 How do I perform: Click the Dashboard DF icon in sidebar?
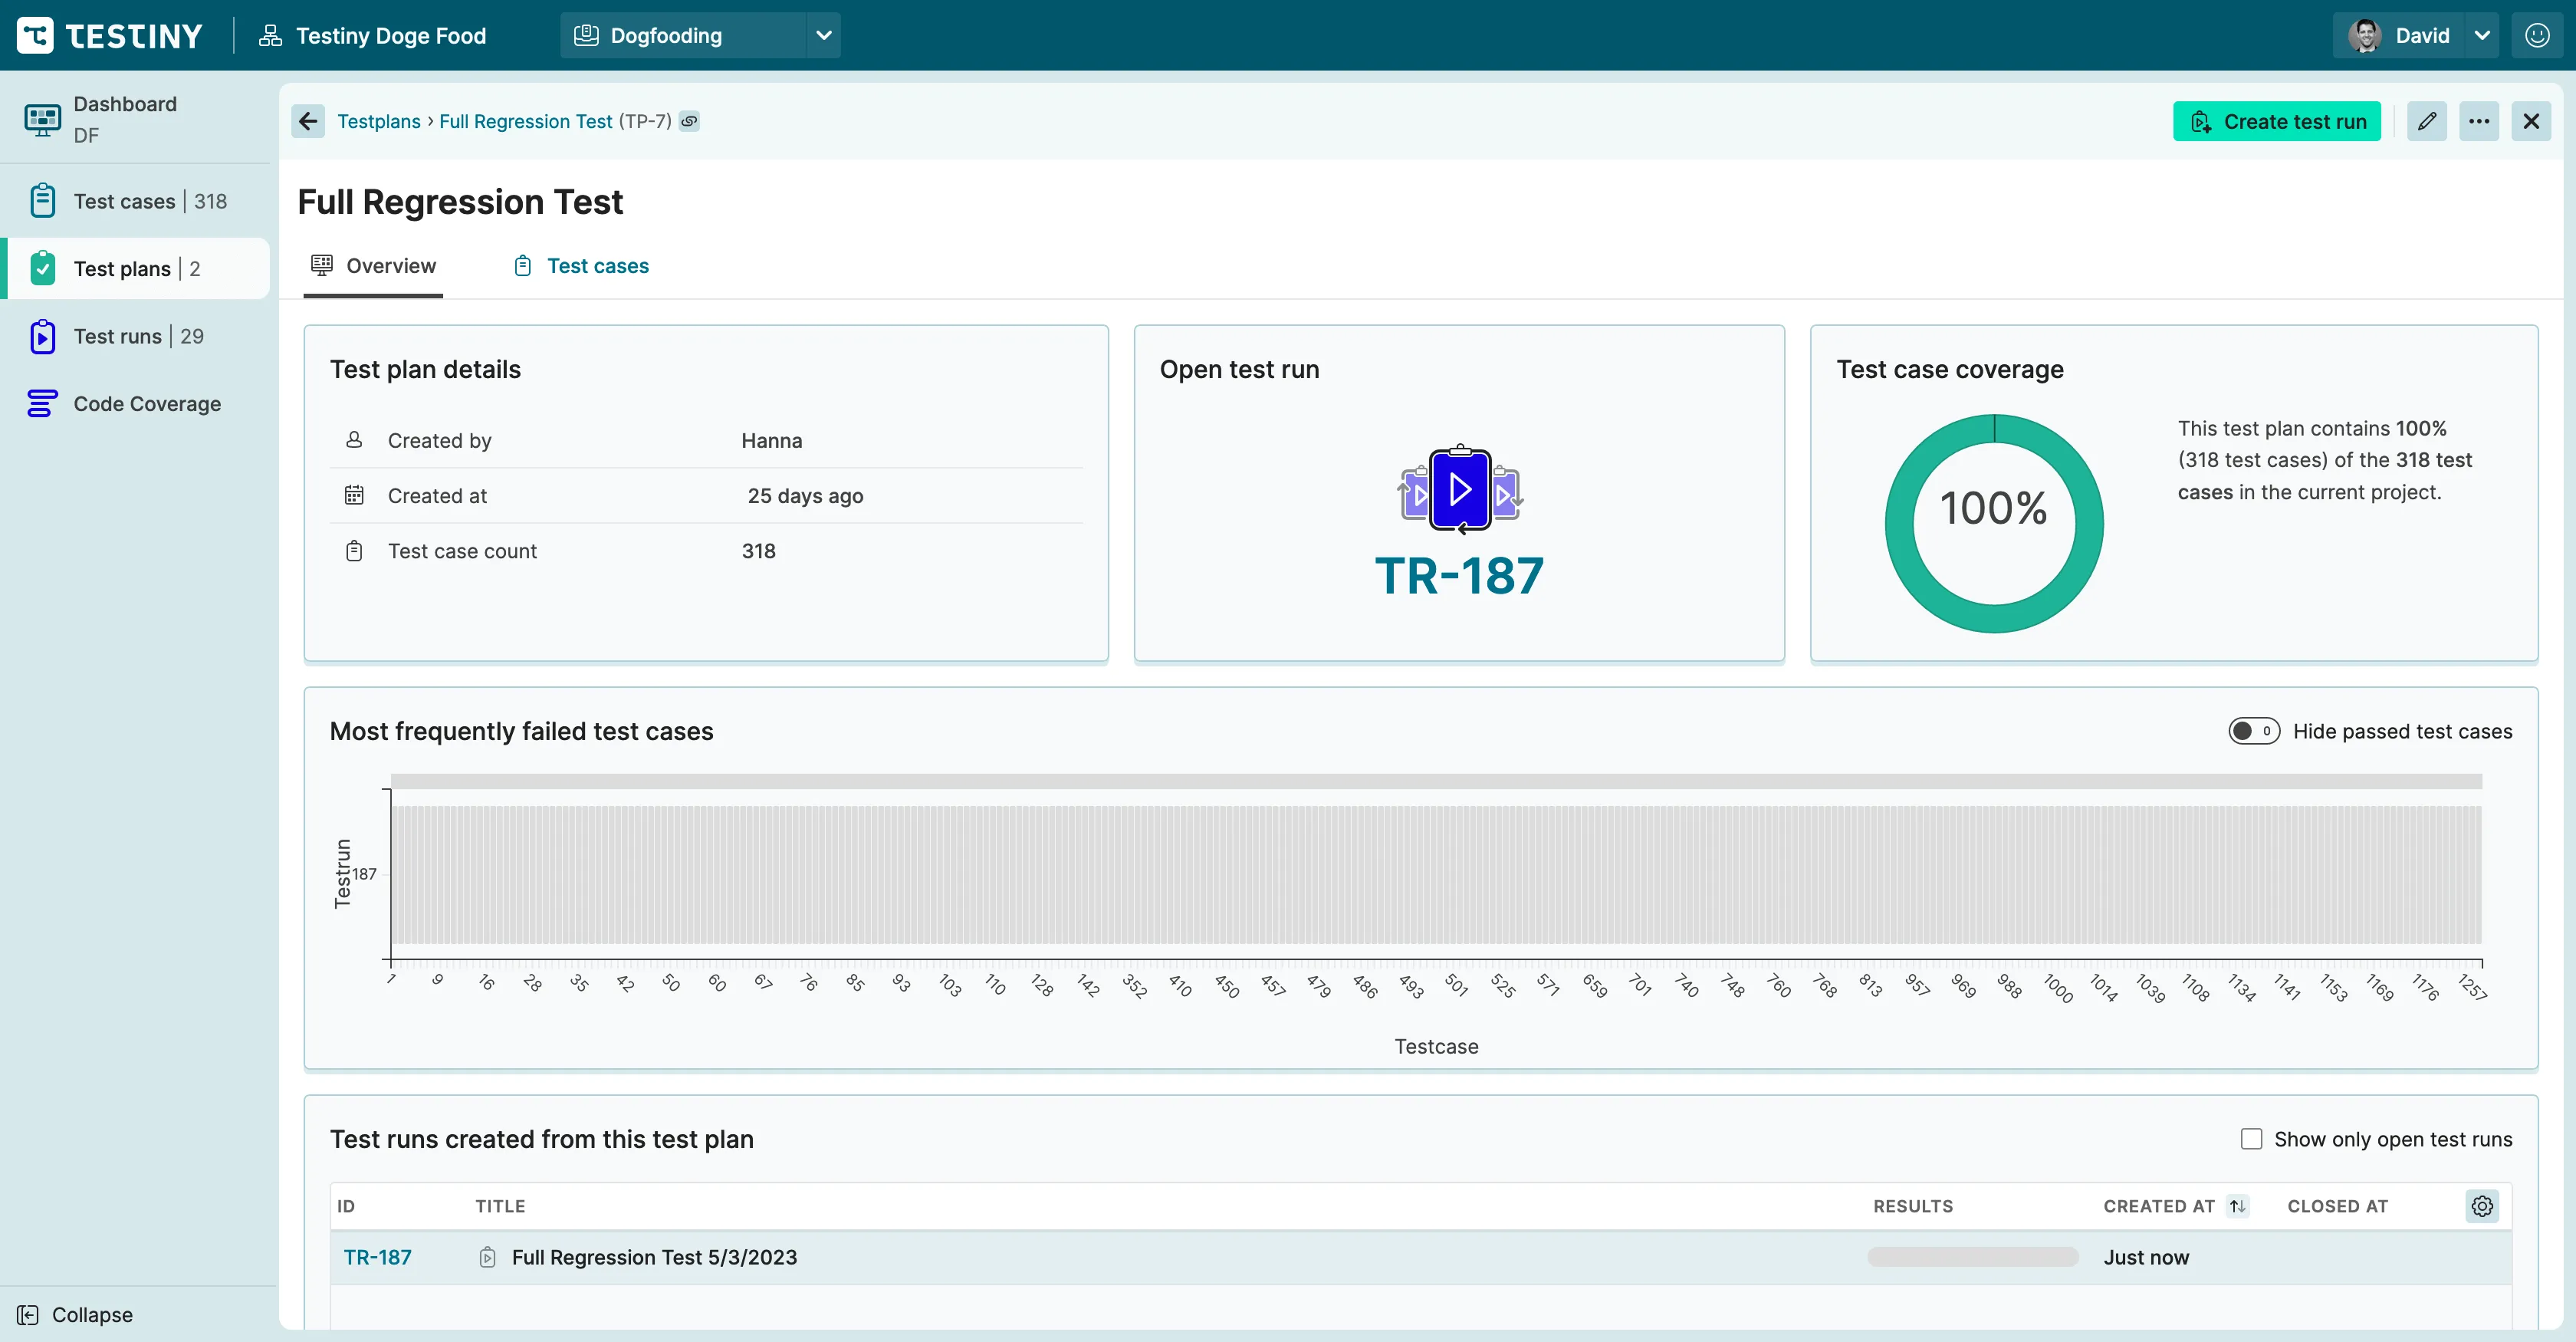(43, 119)
